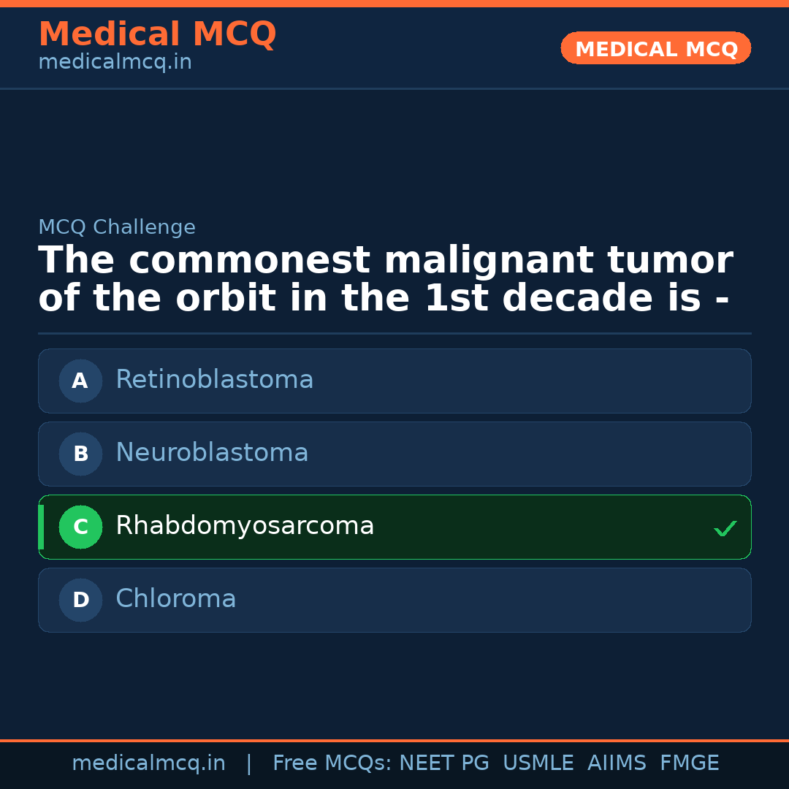Click the orange MEDICAL MCQ badge
The height and width of the screenshot is (789, 789).
pos(655,48)
